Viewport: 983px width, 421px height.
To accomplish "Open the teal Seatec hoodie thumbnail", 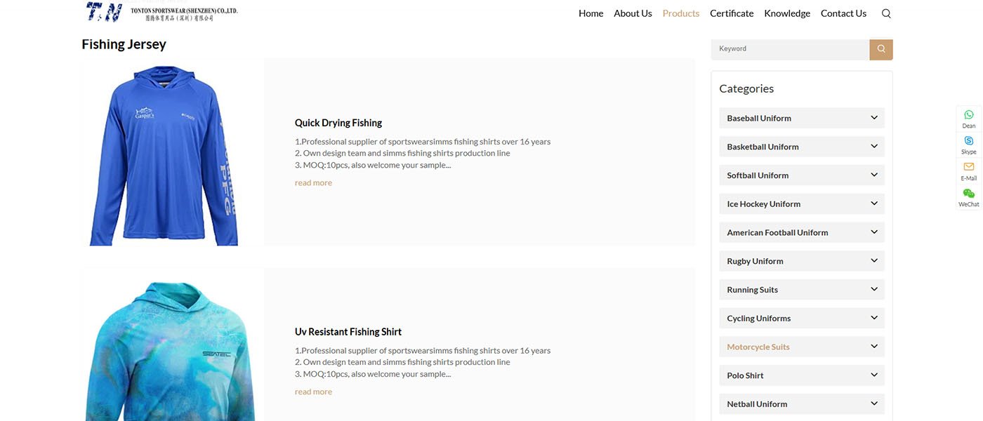I will (171, 351).
